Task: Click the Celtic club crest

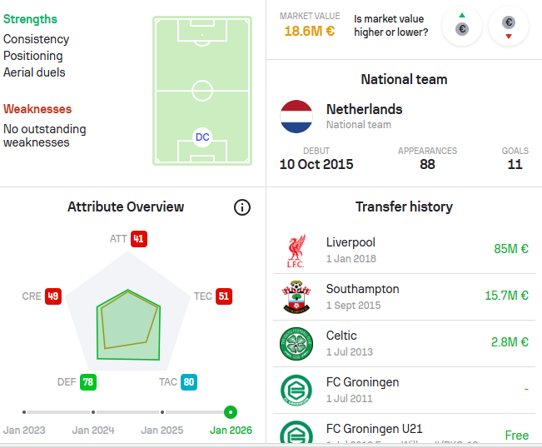Action: click(296, 343)
